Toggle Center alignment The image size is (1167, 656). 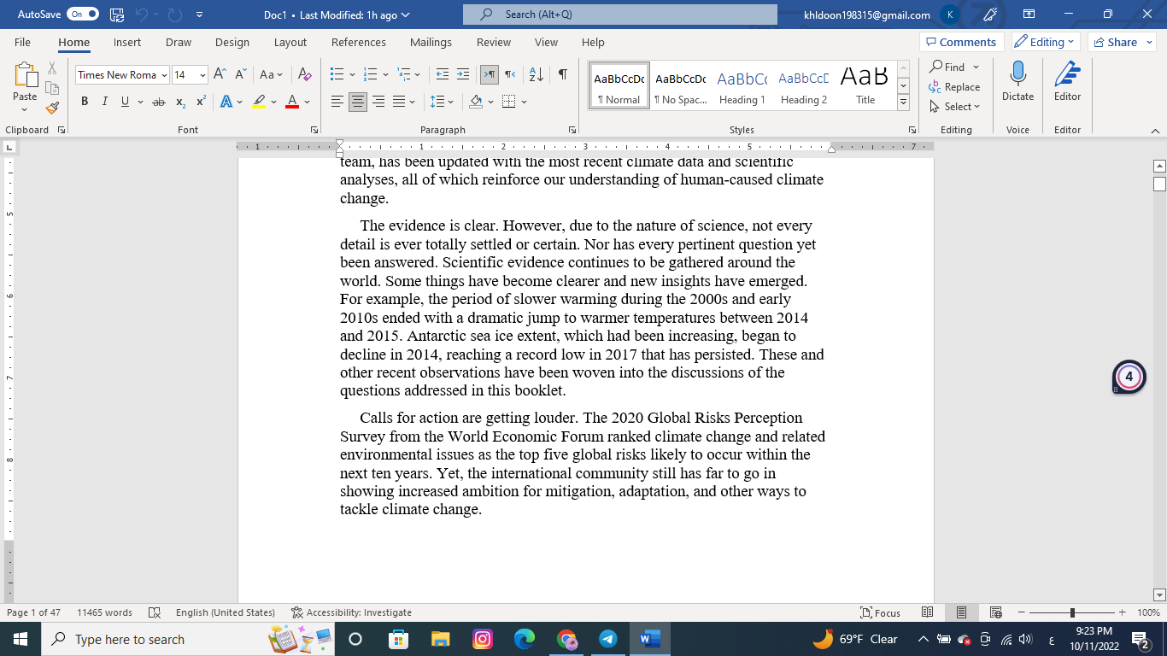[358, 102]
